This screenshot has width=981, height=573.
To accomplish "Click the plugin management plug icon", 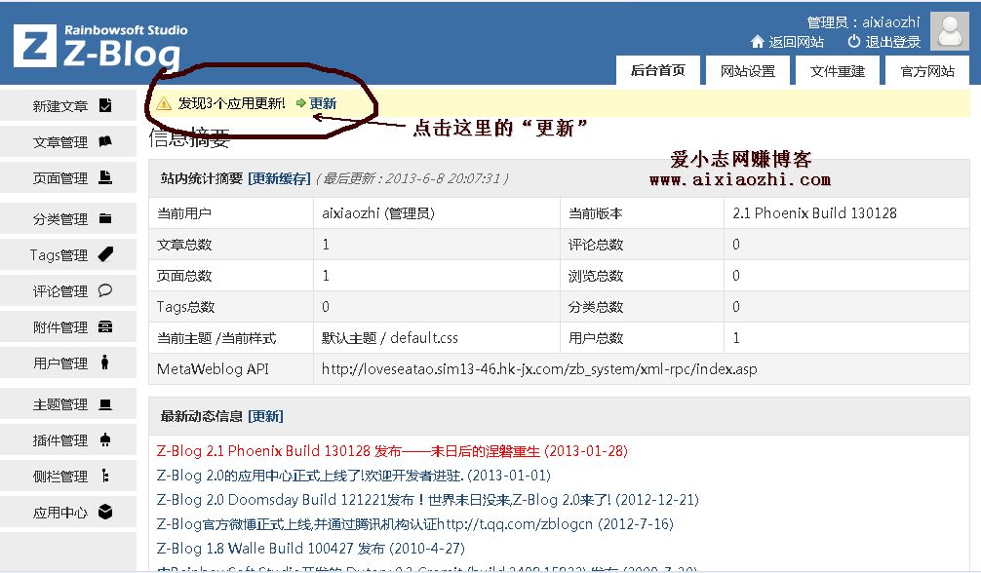I will (x=105, y=439).
